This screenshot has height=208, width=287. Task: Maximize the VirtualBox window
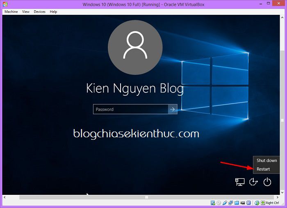pyautogui.click(x=268, y=3)
